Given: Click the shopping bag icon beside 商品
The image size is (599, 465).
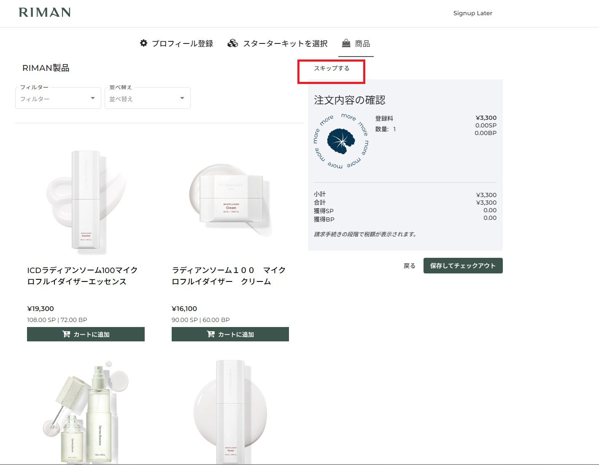Looking at the screenshot, I should pyautogui.click(x=346, y=43).
